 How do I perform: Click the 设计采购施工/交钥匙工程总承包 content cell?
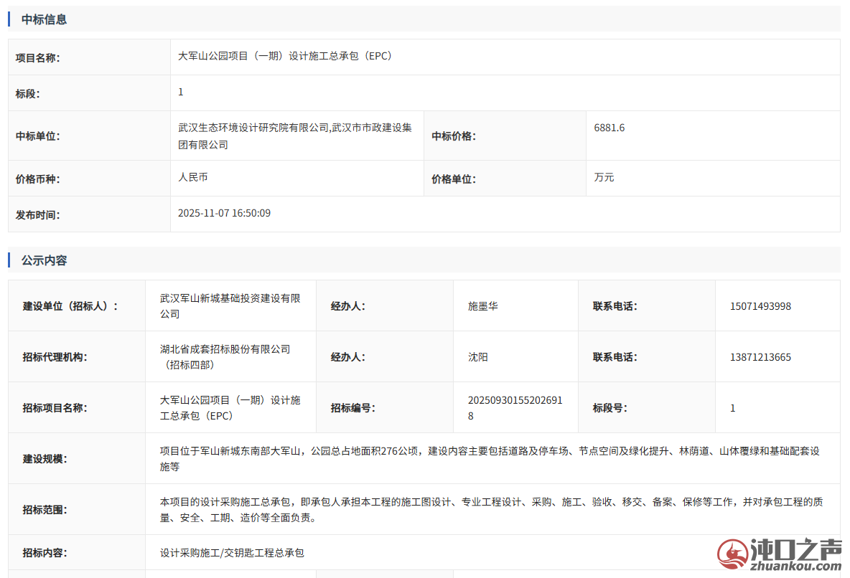click(232, 553)
